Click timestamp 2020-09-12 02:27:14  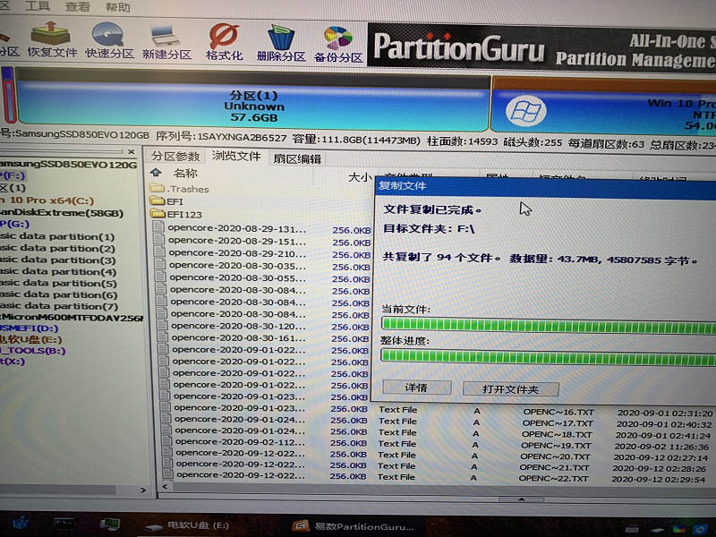[661, 457]
